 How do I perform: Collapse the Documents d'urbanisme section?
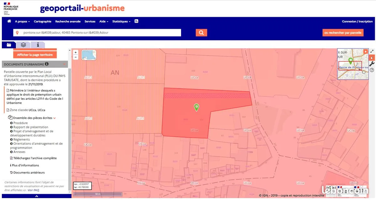(64, 64)
